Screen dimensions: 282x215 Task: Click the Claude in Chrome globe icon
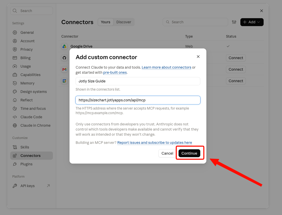[15, 125]
